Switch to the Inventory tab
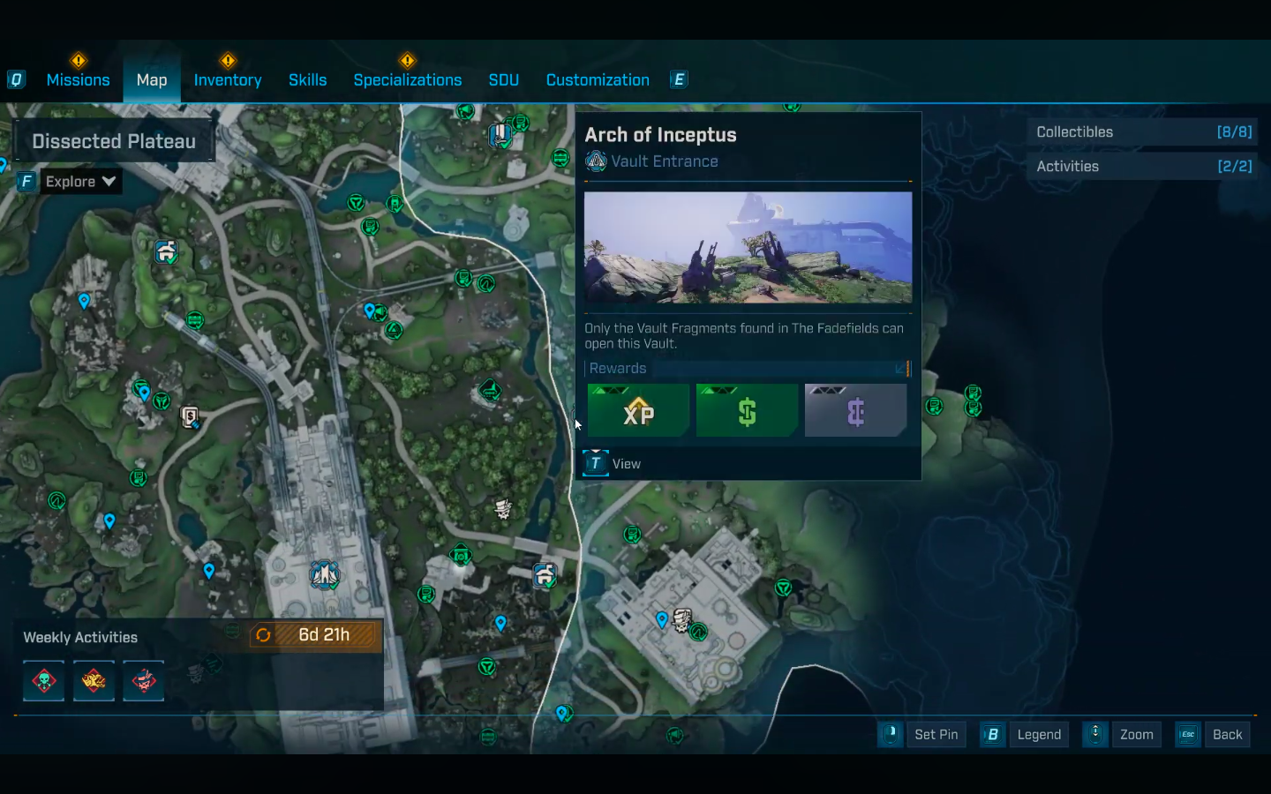The height and width of the screenshot is (794, 1271). [228, 80]
